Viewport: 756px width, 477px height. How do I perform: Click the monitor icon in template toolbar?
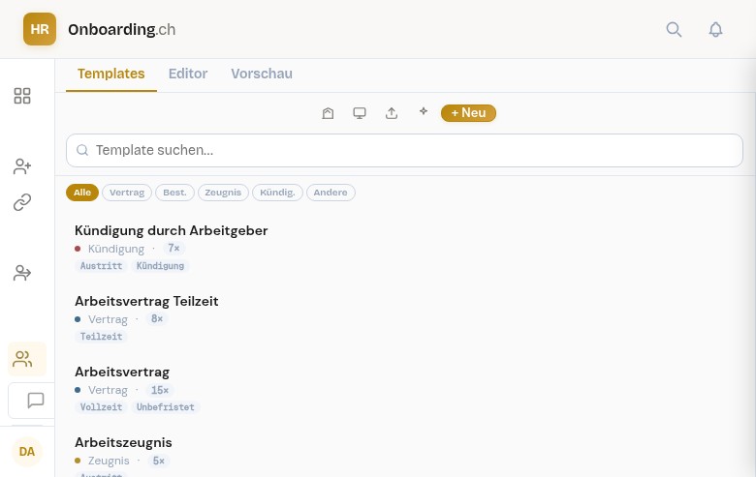tap(360, 113)
